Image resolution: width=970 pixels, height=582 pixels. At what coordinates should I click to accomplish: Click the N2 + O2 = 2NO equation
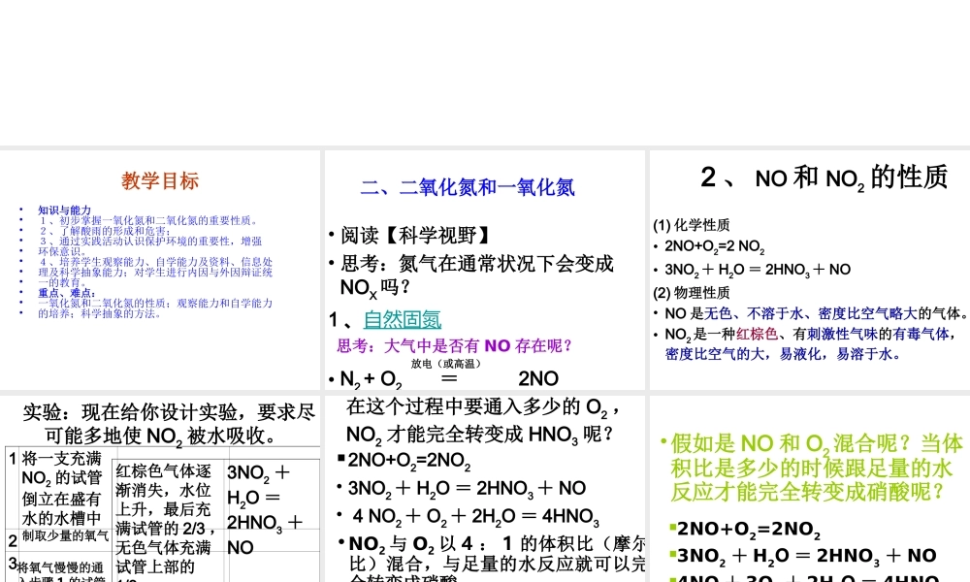tap(450, 378)
